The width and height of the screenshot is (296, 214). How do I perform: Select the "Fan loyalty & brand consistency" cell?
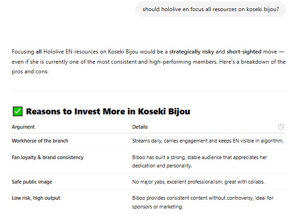click(48, 157)
